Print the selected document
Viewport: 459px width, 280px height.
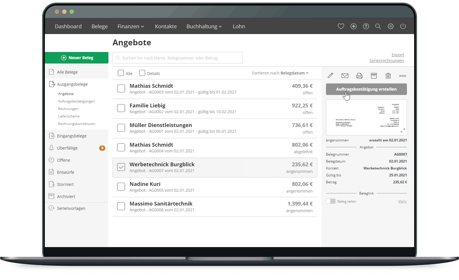tap(359, 76)
